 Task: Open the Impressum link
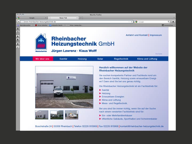tap(156, 35)
